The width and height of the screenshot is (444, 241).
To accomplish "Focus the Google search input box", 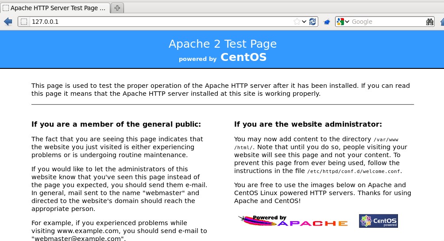I will (x=388, y=22).
